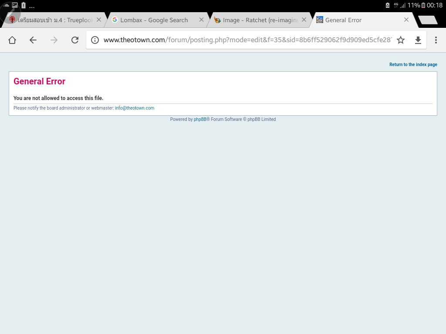Tap the browser home icon
The height and width of the screenshot is (334, 446).
tap(12, 40)
